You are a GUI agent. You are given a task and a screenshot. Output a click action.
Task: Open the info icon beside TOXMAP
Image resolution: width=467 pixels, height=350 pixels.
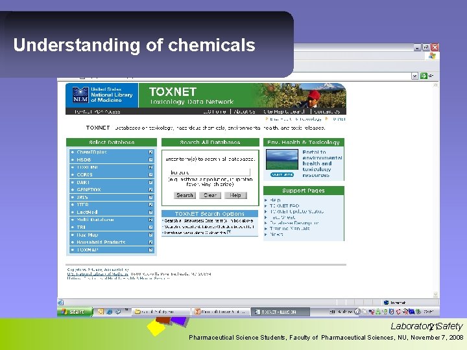click(x=150, y=250)
